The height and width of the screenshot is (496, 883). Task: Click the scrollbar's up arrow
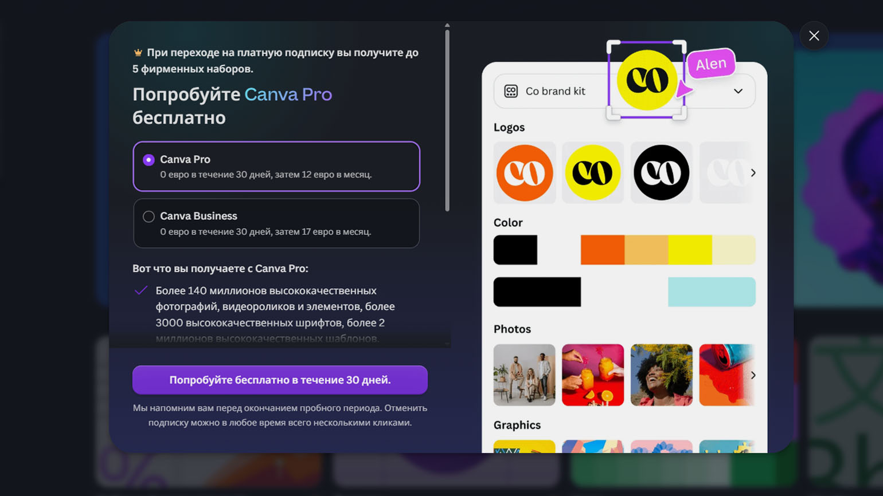[447, 25]
